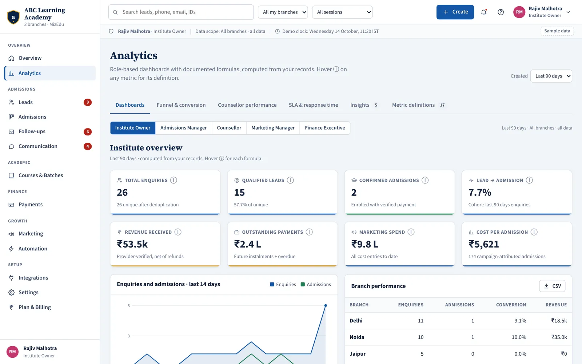Open Settings in the sidebar
Screen dimensions: 582x364
point(50,292)
